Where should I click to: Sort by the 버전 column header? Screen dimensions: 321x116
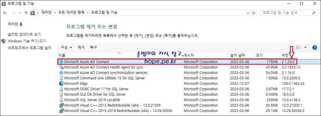click(285, 55)
